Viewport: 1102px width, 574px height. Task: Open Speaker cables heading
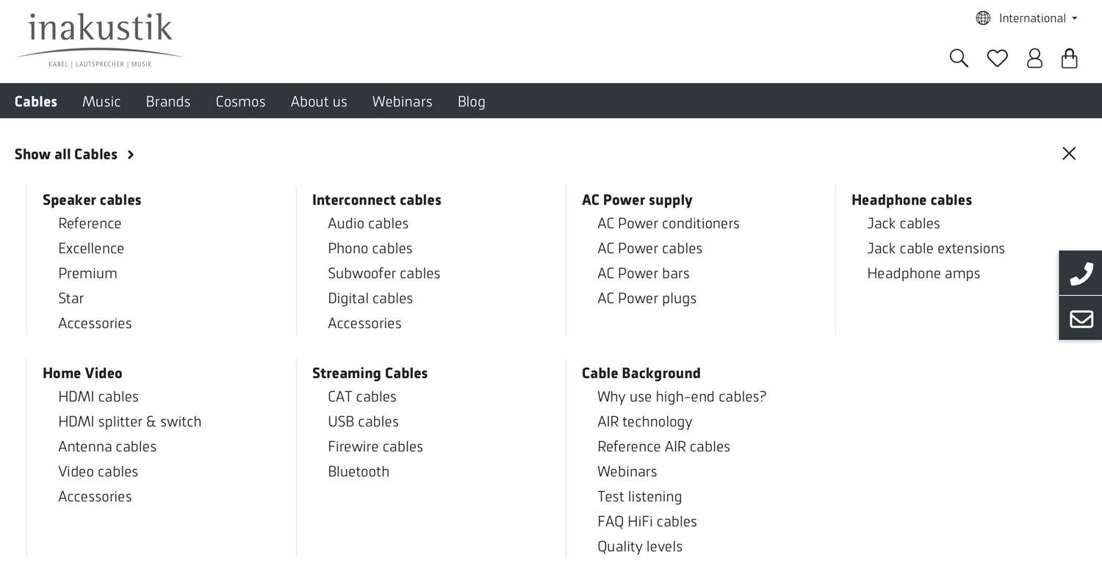tap(92, 200)
